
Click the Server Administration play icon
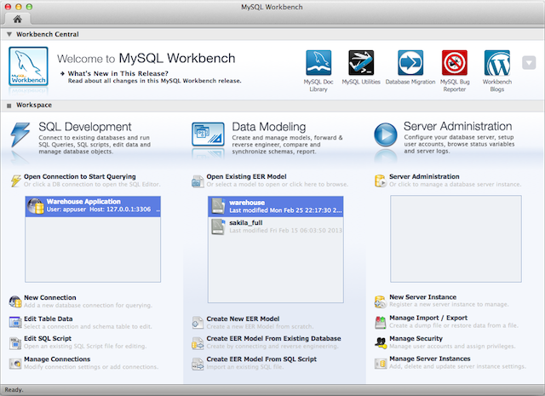tap(385, 135)
